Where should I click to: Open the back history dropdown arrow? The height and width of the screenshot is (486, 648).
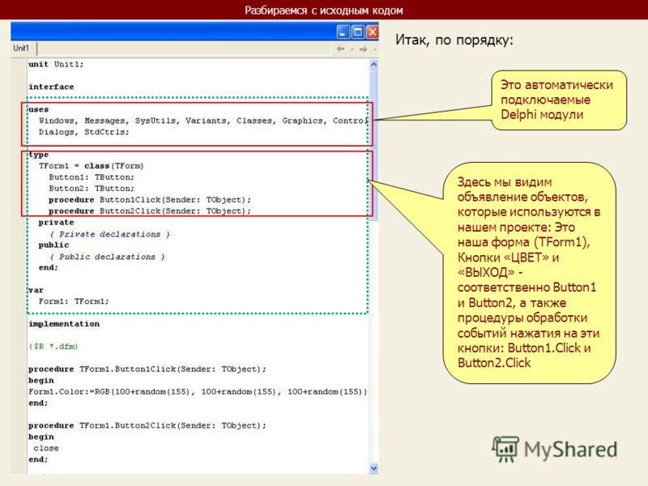pos(352,49)
